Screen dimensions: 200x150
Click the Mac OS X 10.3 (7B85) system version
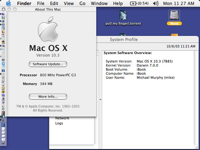pos(155,61)
